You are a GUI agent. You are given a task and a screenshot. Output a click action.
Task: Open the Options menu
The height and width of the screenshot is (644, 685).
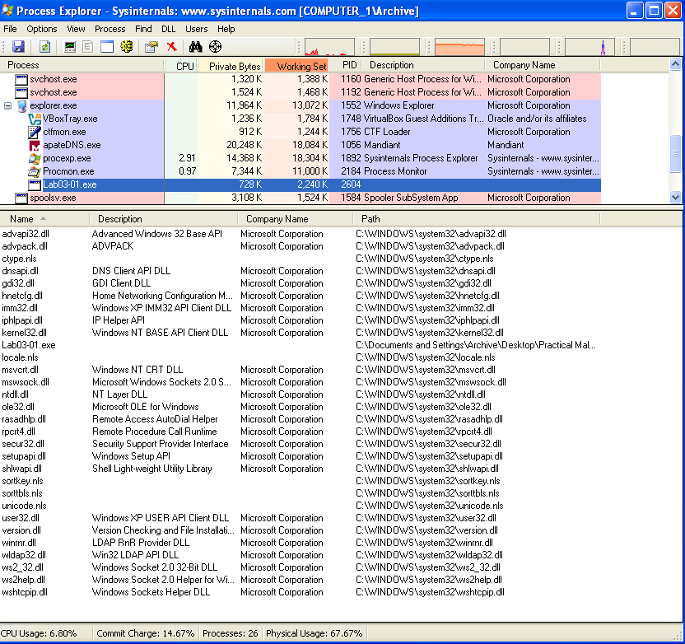click(x=42, y=29)
